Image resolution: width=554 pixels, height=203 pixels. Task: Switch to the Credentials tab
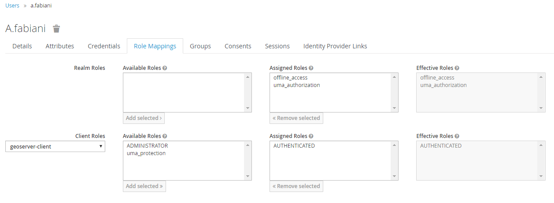104,46
